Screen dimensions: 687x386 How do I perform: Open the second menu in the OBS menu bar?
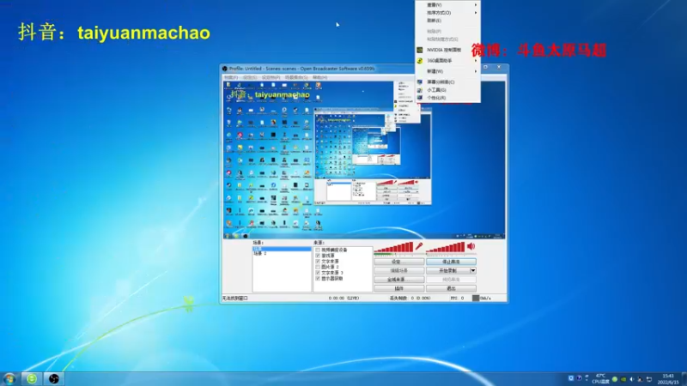(x=250, y=77)
